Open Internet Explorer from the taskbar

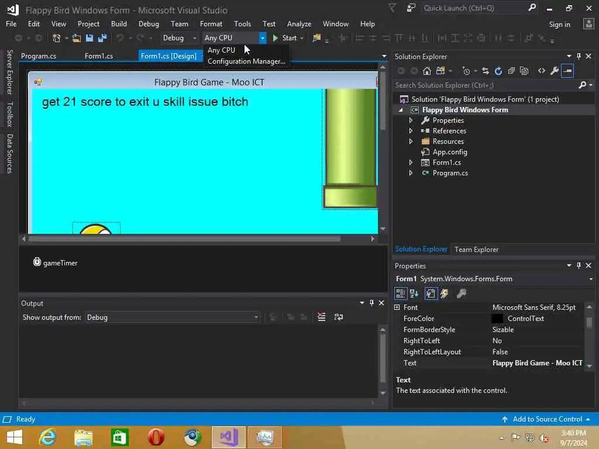tap(47, 437)
